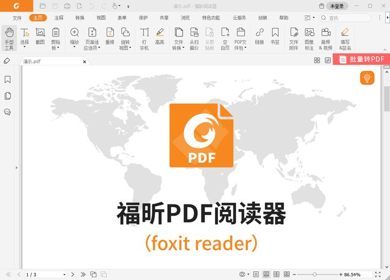Expand the Zoom (缩放) dropdown
This screenshot has height=280, width=390.
point(74,47)
